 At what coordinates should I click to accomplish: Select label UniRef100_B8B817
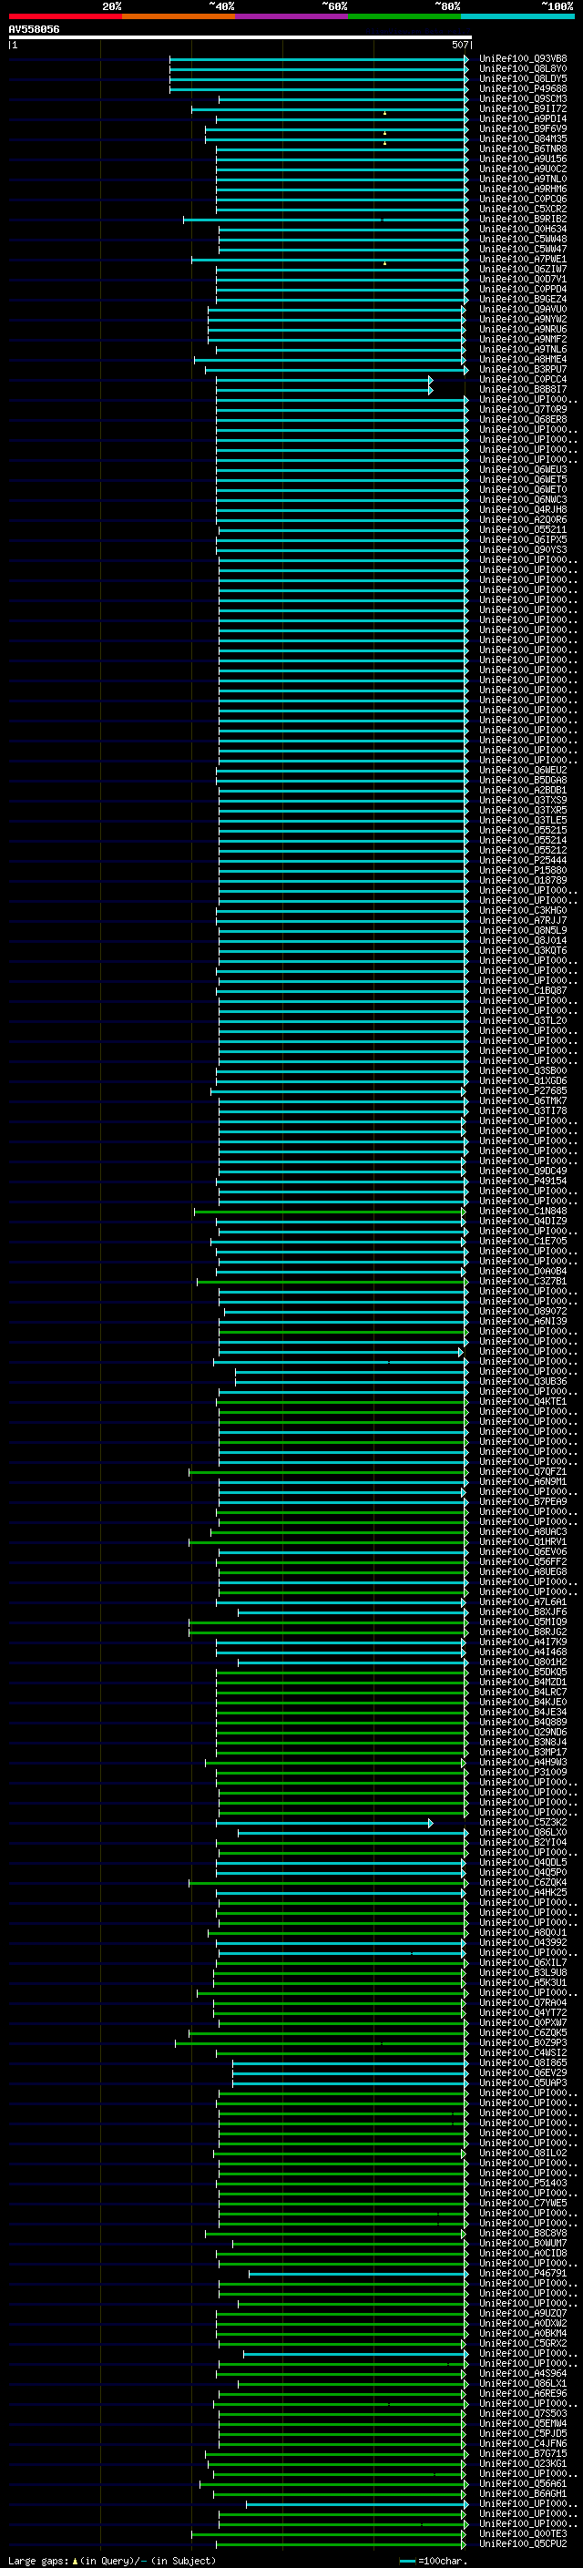coord(523,390)
